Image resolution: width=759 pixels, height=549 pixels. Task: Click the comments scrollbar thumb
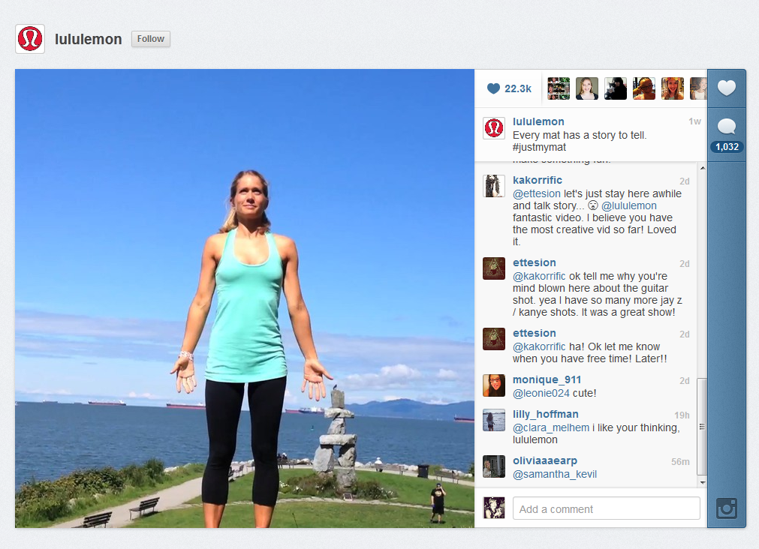[x=703, y=427]
